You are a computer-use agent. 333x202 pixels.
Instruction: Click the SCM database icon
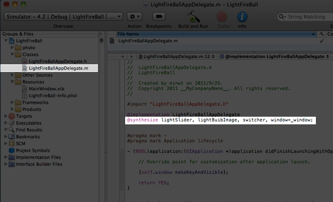point(12,143)
